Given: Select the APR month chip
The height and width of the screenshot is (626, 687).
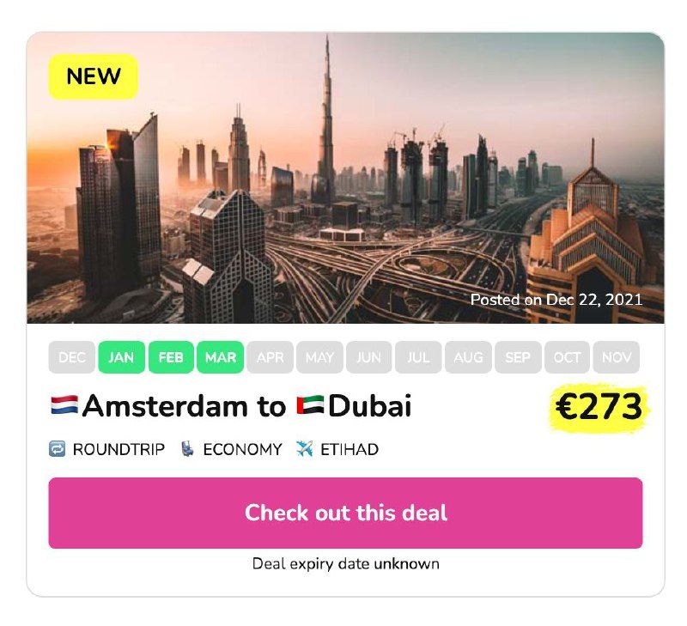Looking at the screenshot, I should [x=270, y=357].
